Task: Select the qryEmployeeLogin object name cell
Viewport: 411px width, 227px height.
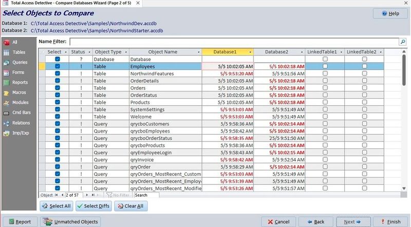Action: tap(165, 153)
